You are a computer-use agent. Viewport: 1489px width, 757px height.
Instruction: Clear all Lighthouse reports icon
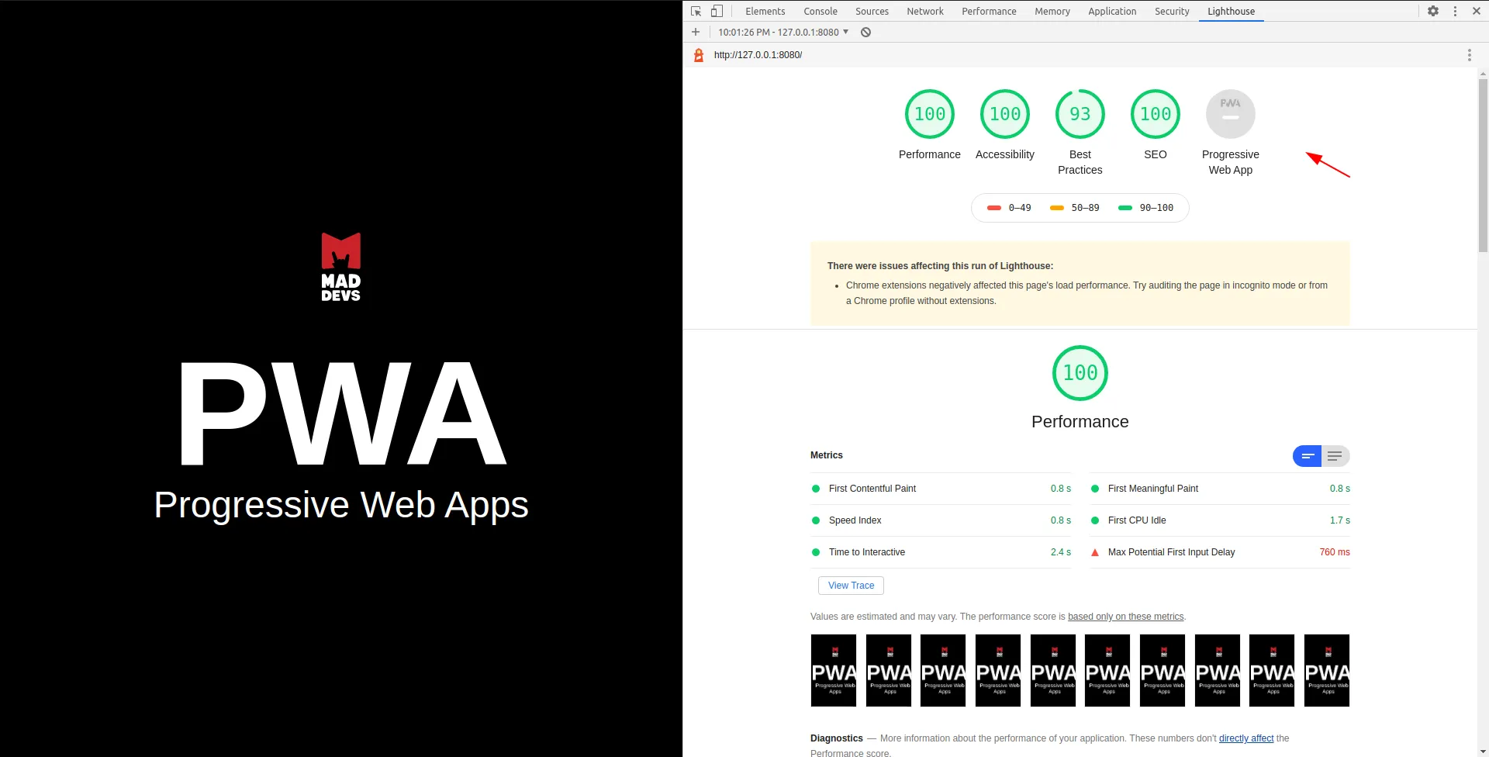[865, 32]
